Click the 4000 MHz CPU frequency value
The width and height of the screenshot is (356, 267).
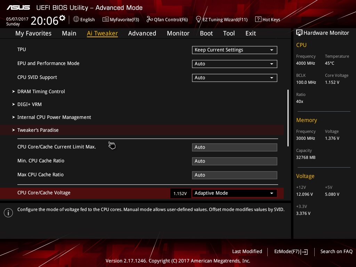click(x=306, y=63)
